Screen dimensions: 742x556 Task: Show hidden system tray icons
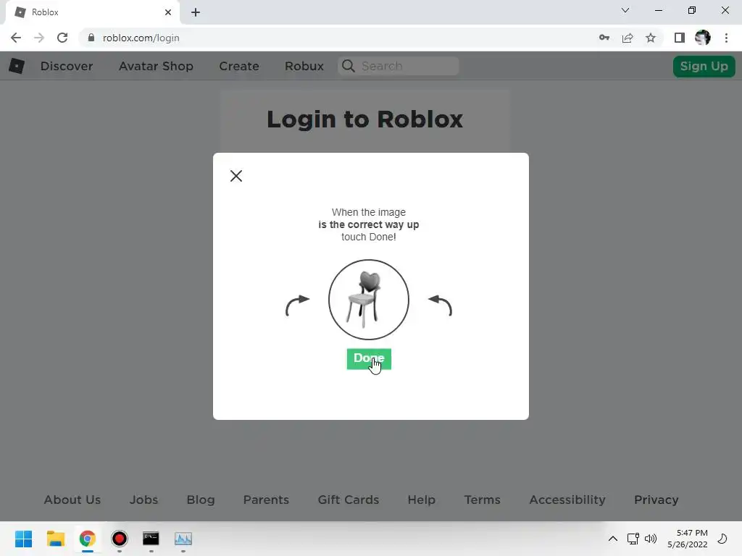[x=613, y=539]
